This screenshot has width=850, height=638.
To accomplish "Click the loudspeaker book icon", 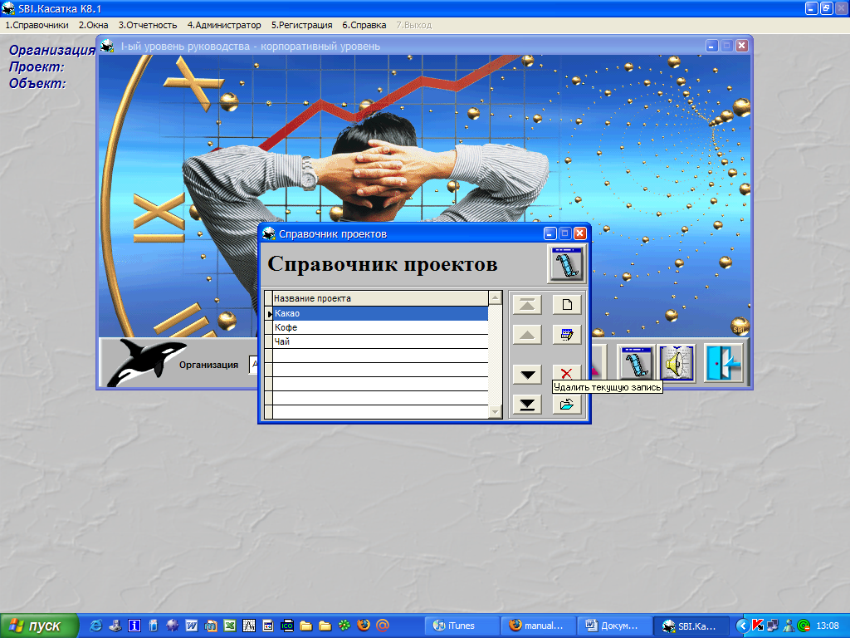I will (677, 363).
